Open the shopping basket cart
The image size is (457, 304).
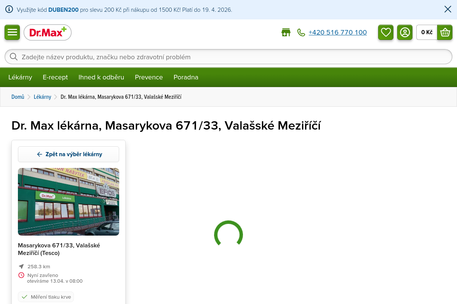[445, 32]
